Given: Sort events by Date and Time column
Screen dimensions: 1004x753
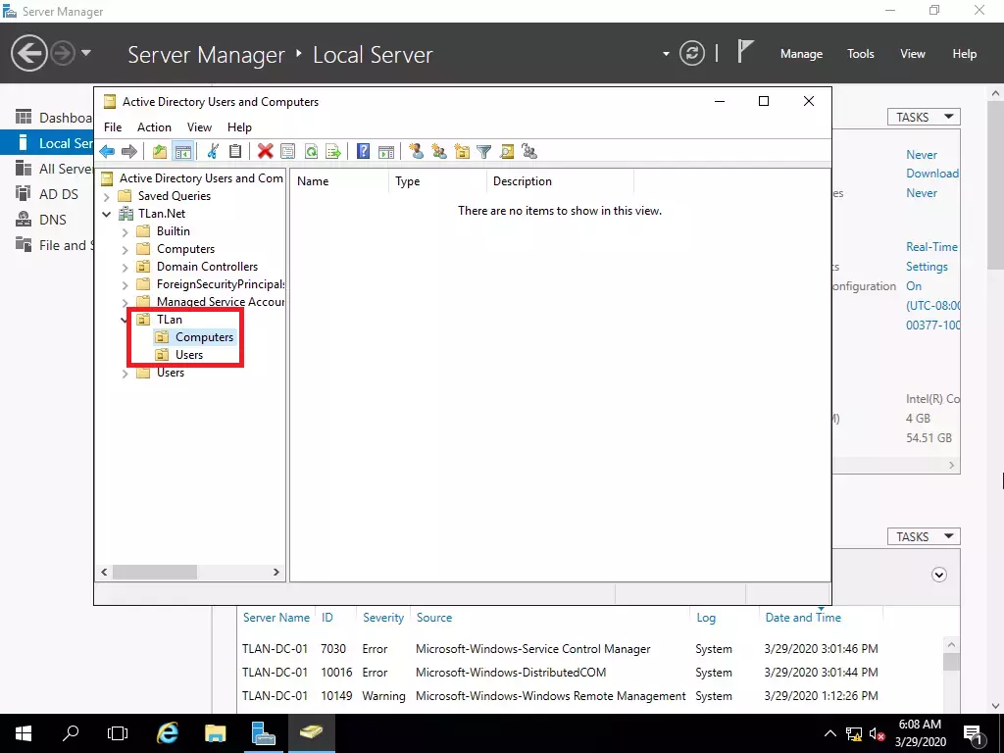Looking at the screenshot, I should [803, 618].
